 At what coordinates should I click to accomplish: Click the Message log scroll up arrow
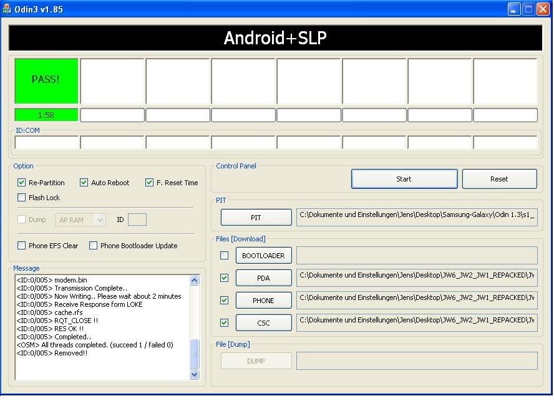(x=194, y=281)
